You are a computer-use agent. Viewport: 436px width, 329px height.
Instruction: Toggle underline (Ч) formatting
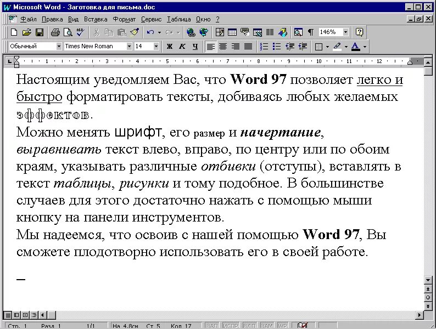click(x=195, y=47)
